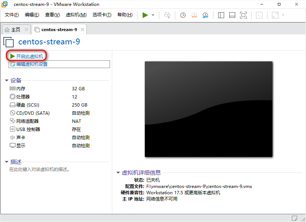Click the large VM icon beside title
The width and height of the screenshot is (306, 222).
point(9,42)
